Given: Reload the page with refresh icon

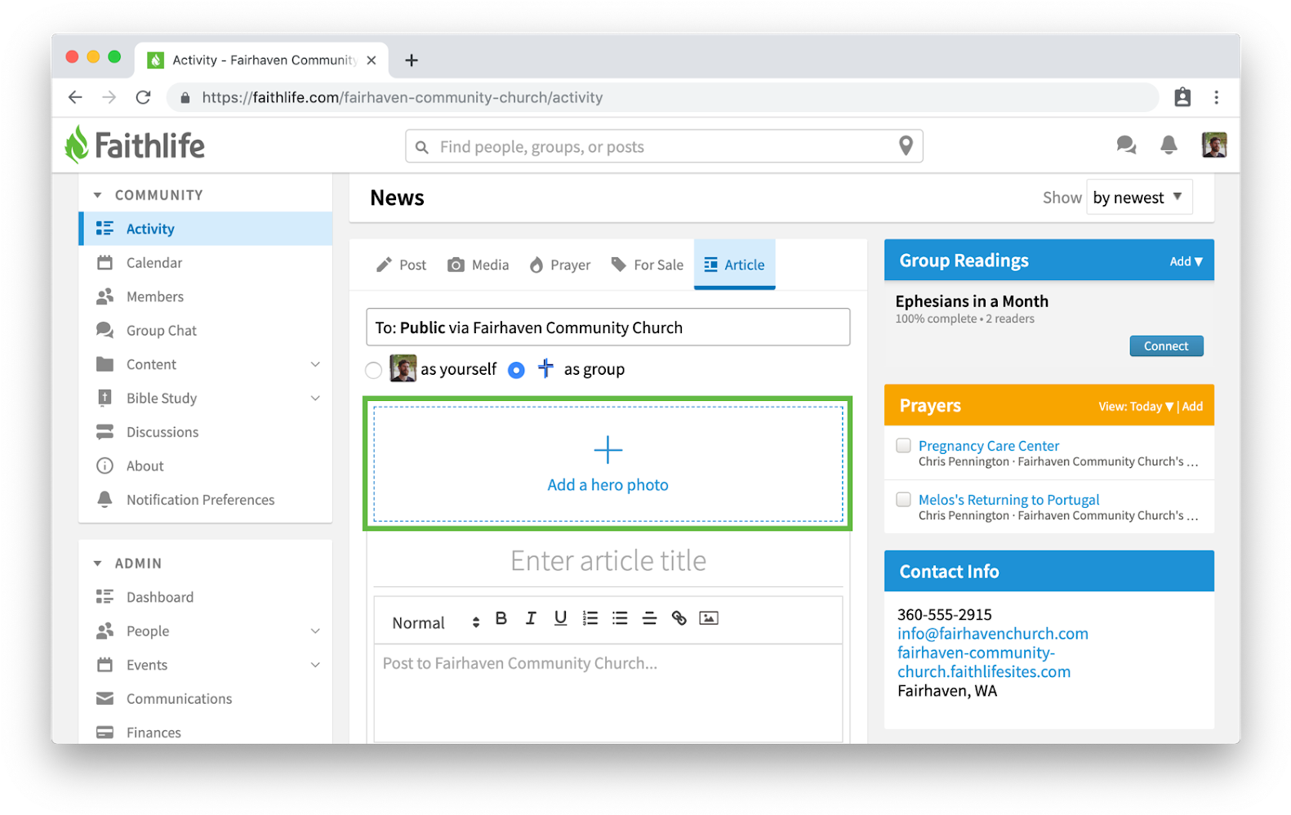Looking at the screenshot, I should 143,97.
